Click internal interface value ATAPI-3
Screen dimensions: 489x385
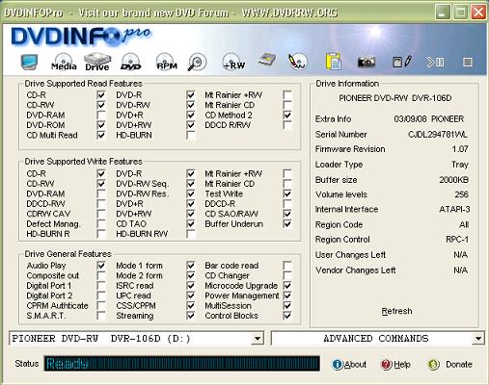click(454, 209)
